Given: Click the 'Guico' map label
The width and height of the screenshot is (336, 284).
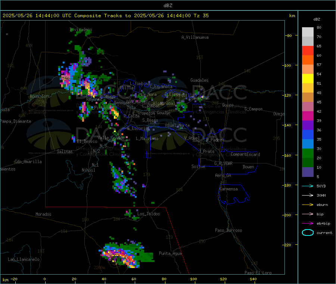Looking at the screenshot, I should point(228,105).
